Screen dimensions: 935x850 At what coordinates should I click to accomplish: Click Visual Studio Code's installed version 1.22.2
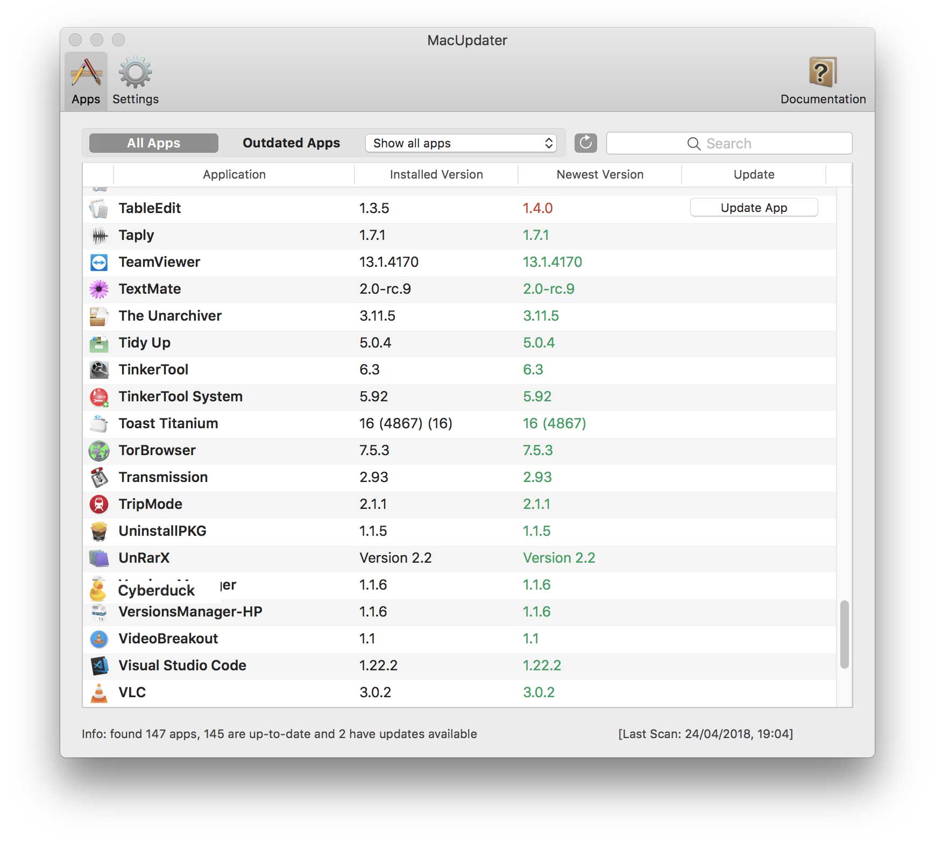[x=379, y=665]
